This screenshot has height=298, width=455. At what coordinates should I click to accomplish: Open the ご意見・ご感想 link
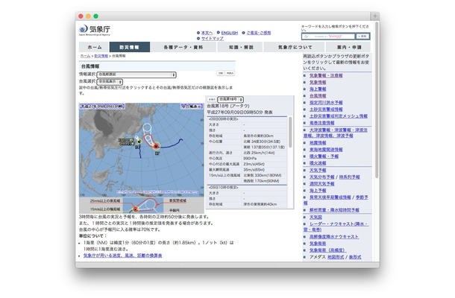point(259,33)
